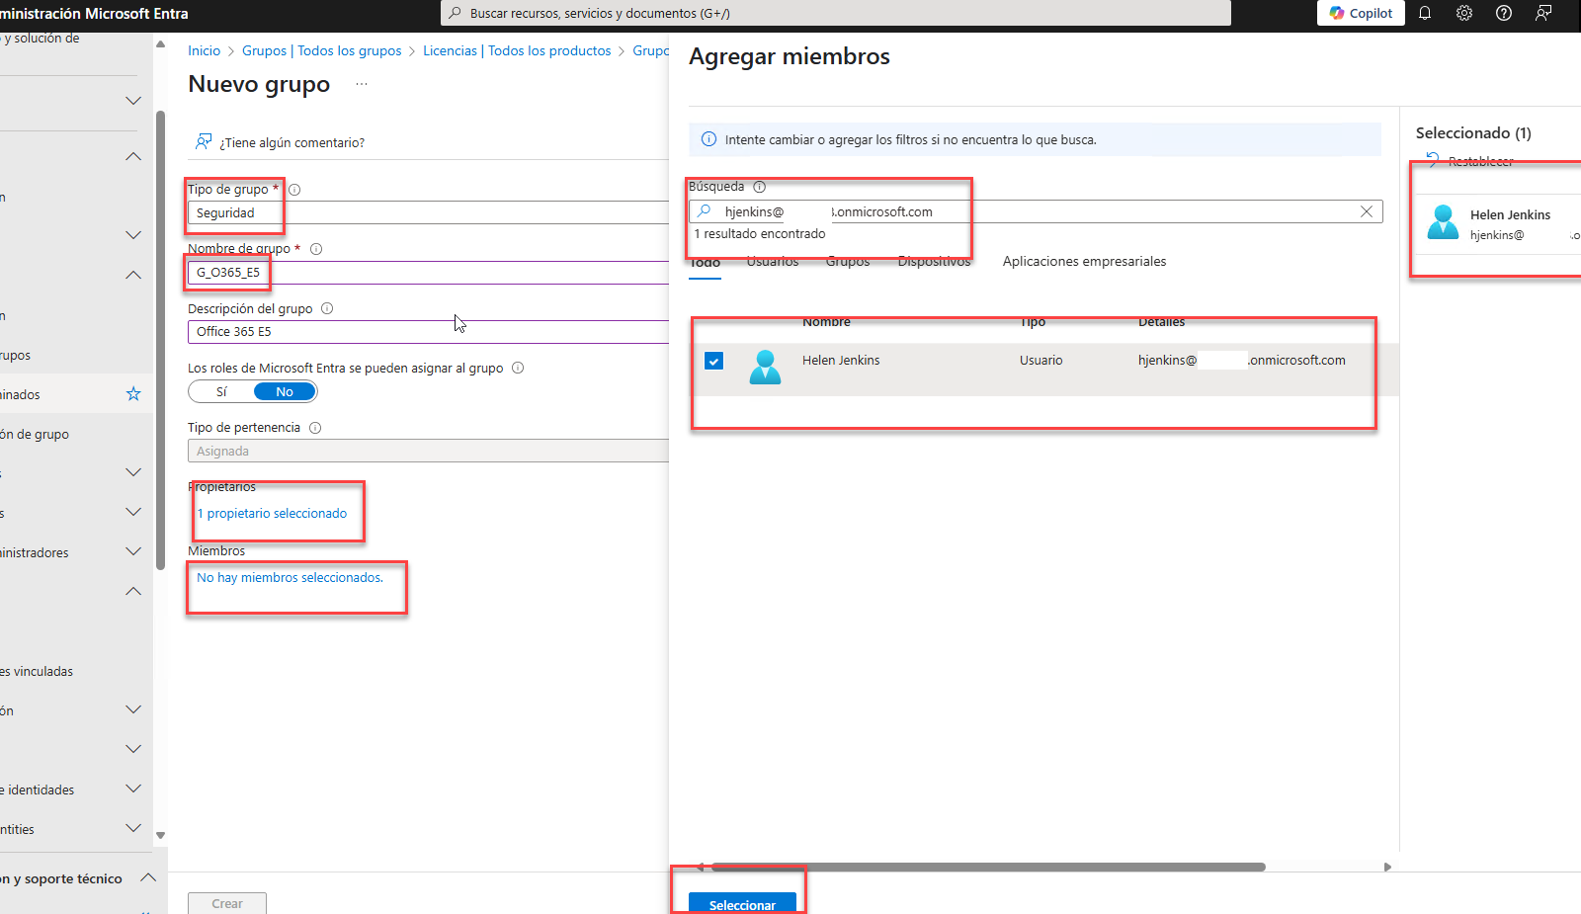Uncheck the Helen Jenkins checkbox
The image size is (1581, 914).
713,361
